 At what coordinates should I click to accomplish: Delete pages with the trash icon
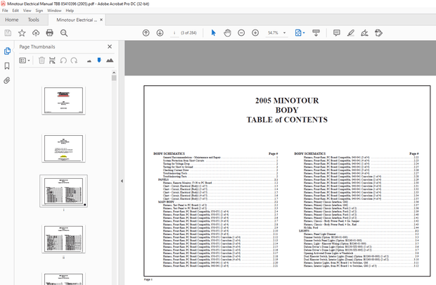[x=41, y=60]
